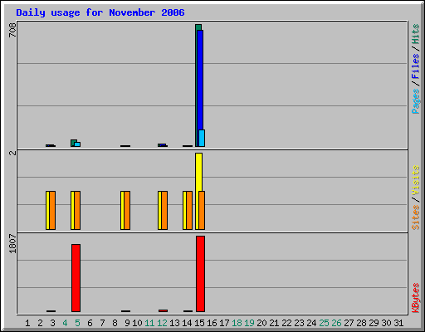The width and height of the screenshot is (425, 332).
Task: Click the Files legend label
Action: pos(415,66)
